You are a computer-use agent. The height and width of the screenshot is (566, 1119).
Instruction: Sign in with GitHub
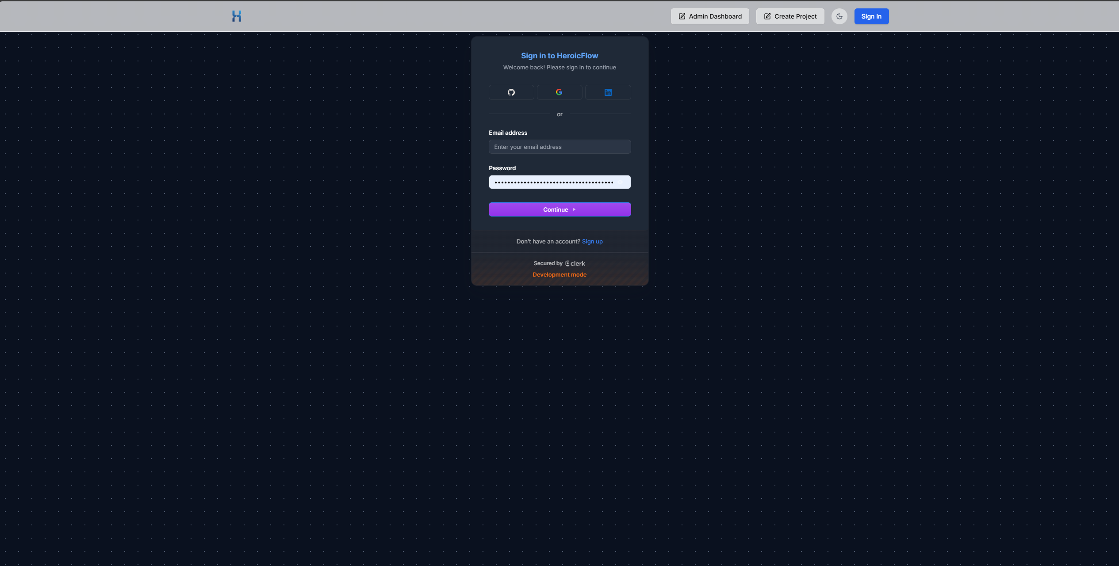pyautogui.click(x=511, y=92)
